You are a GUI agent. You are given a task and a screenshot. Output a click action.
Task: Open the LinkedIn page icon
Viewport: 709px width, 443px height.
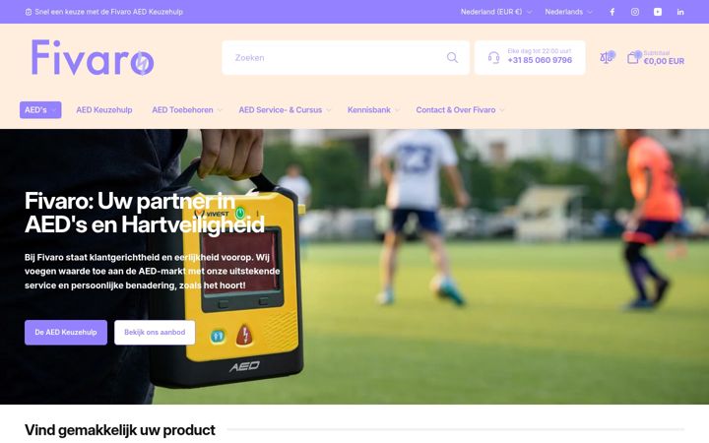click(x=680, y=12)
